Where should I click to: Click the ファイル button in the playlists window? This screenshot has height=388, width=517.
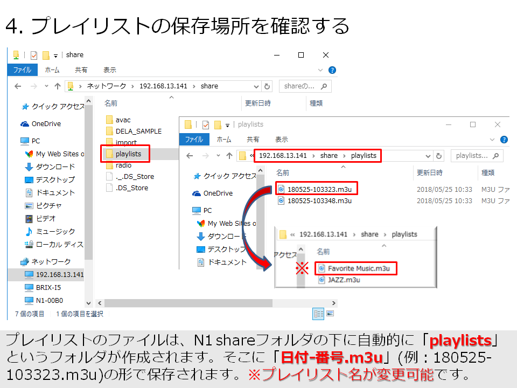pos(194,140)
